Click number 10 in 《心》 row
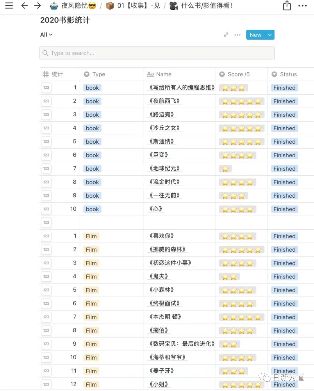314x391 pixels. [73, 209]
